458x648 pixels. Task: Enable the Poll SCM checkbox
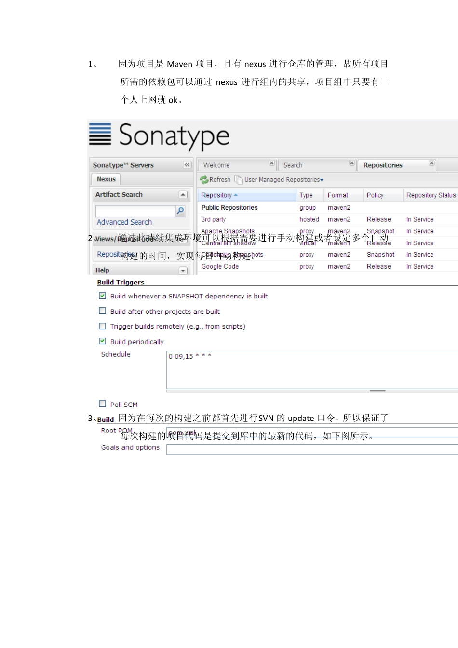102,404
